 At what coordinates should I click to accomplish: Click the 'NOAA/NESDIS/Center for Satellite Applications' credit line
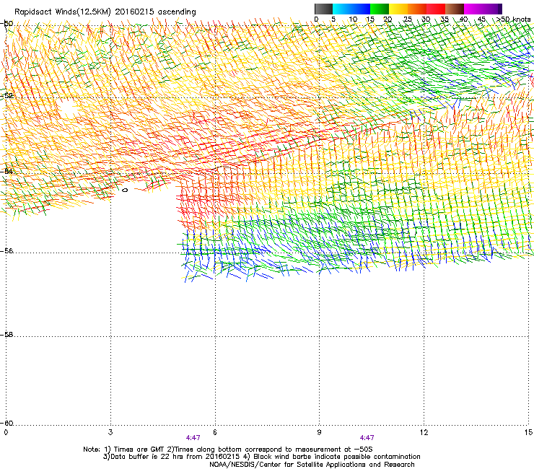(312, 464)
